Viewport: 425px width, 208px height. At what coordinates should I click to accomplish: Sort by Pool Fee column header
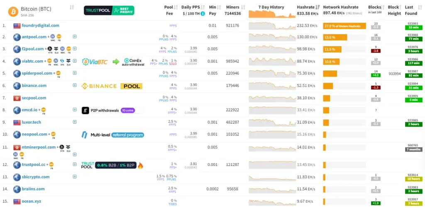coord(169,7)
